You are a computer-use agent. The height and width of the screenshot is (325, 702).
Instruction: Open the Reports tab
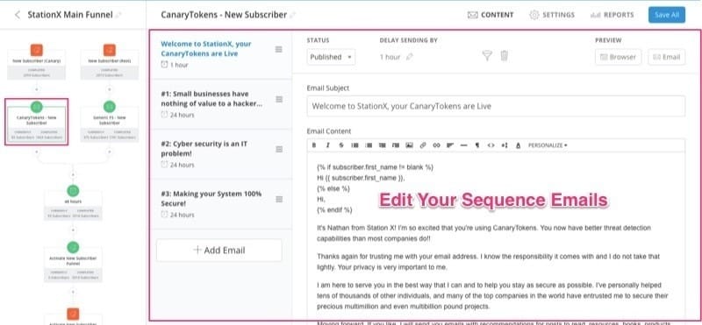click(612, 15)
